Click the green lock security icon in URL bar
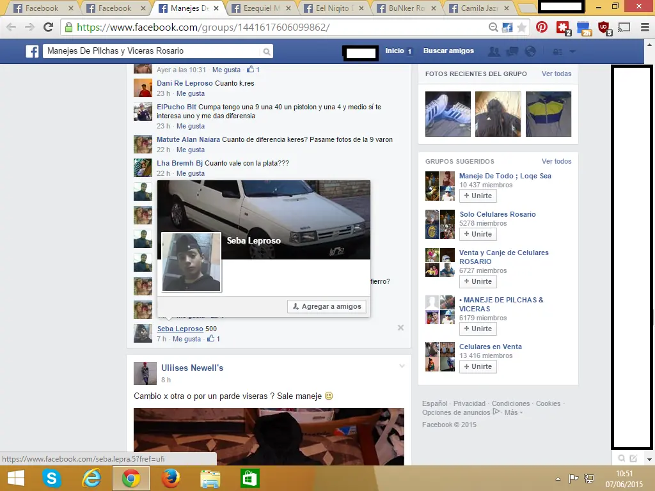 (x=68, y=27)
